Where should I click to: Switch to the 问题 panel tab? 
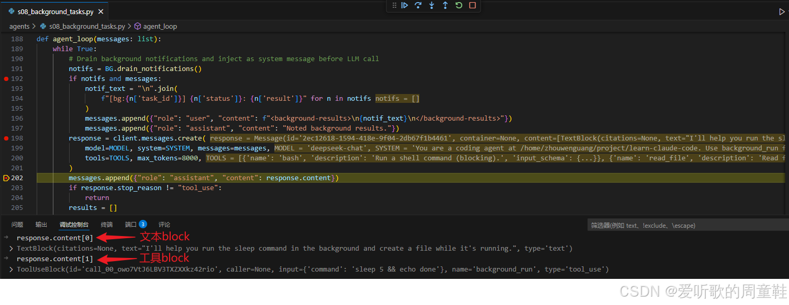17,225
